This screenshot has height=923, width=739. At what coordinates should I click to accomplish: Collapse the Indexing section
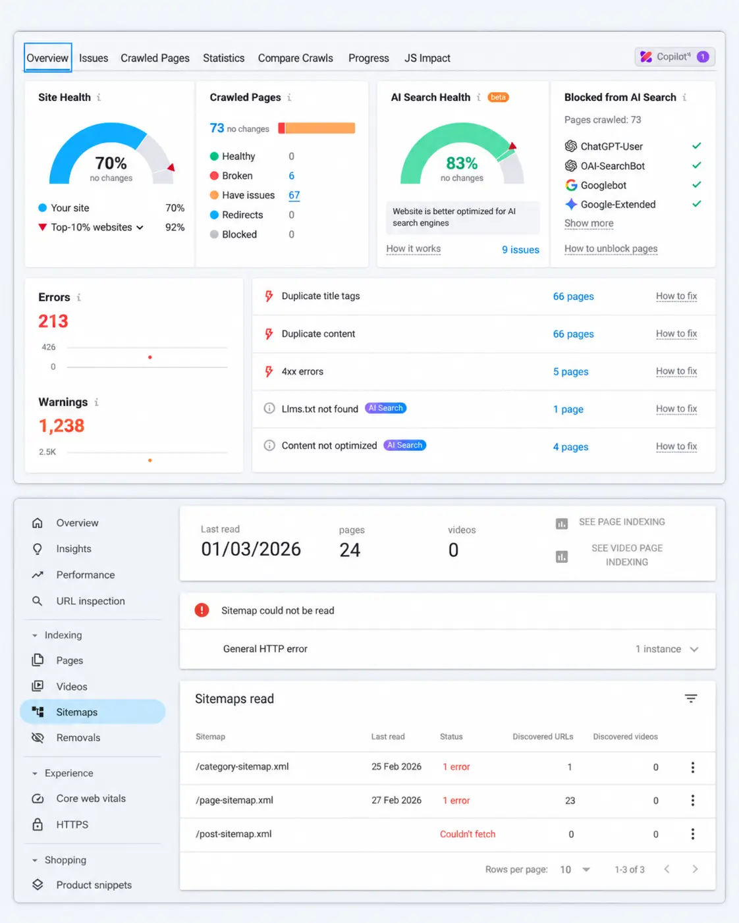[x=35, y=635]
